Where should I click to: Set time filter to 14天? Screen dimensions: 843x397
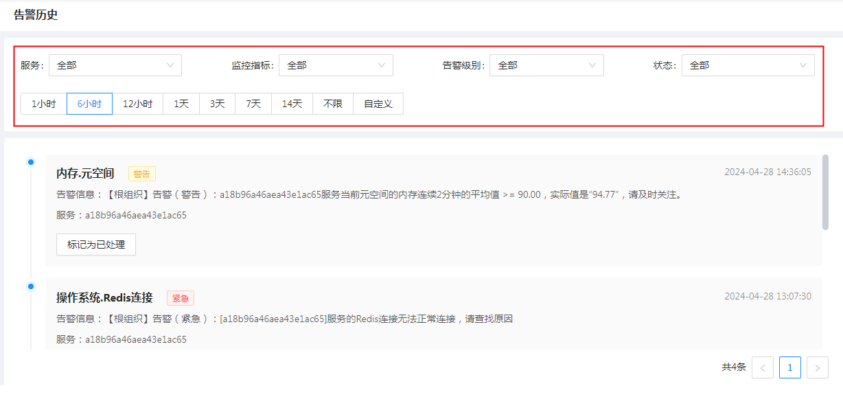292,104
